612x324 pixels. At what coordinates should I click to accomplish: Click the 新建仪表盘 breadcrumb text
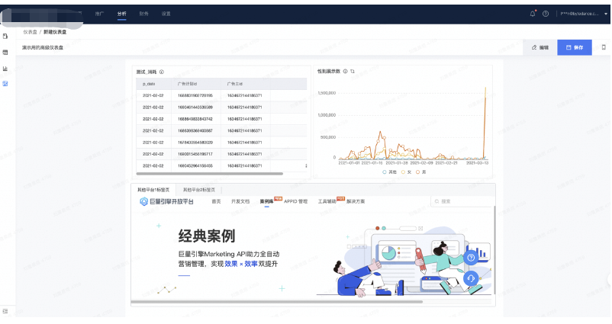(55, 32)
